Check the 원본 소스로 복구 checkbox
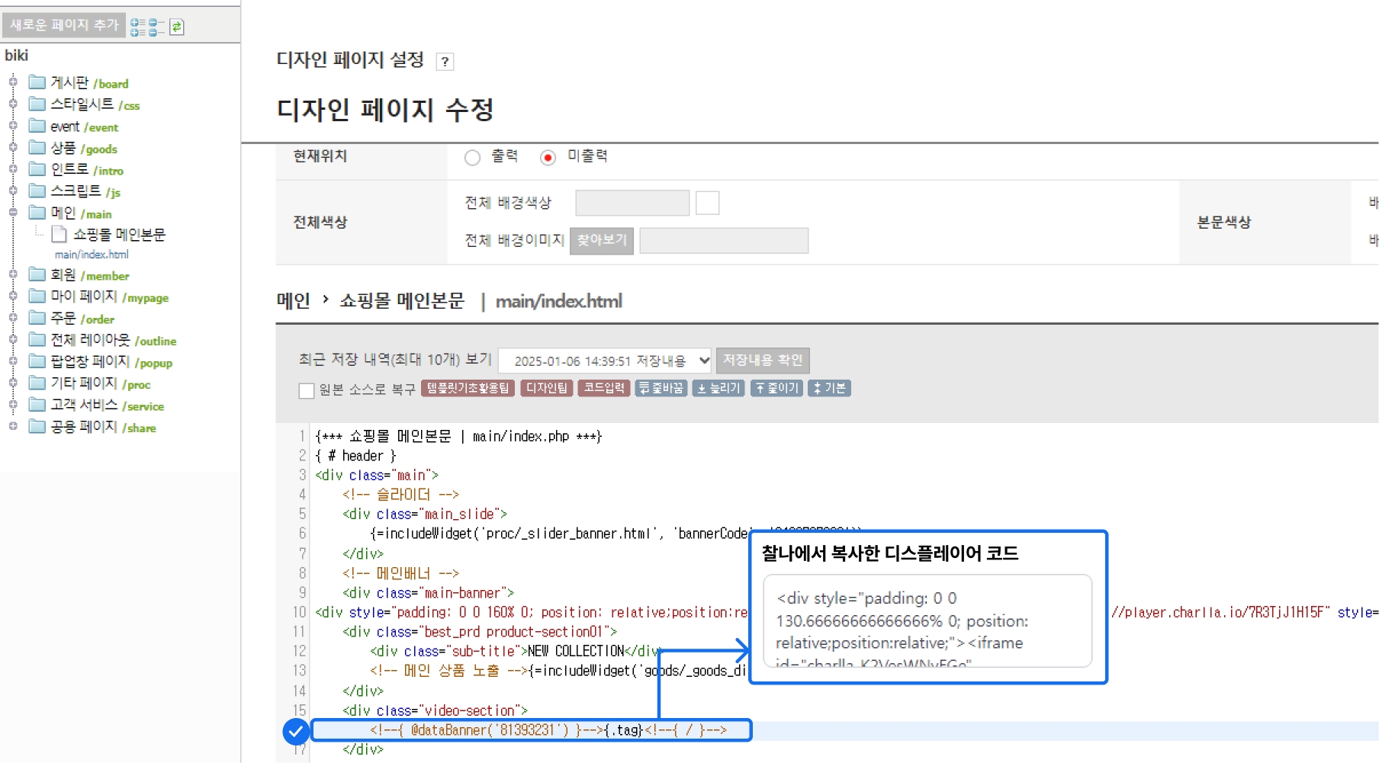 pyautogui.click(x=307, y=390)
